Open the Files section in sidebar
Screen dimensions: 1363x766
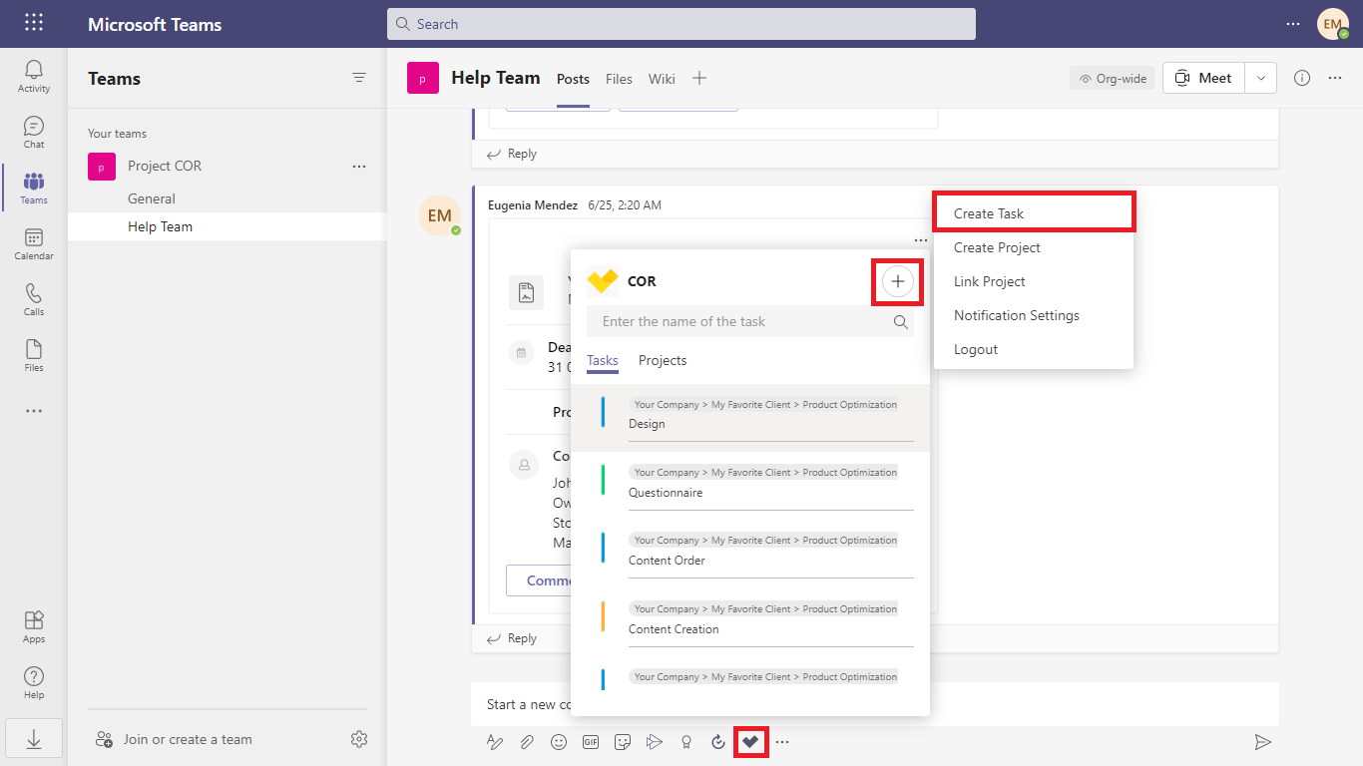point(34,355)
